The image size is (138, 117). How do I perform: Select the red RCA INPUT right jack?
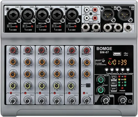coord(95,18)
